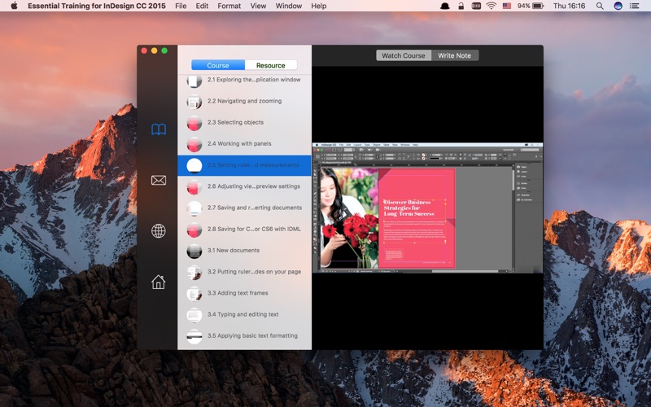Click thumbnail icon for 2.1 Exploring lesson
The height and width of the screenshot is (407, 651).
coord(194,81)
